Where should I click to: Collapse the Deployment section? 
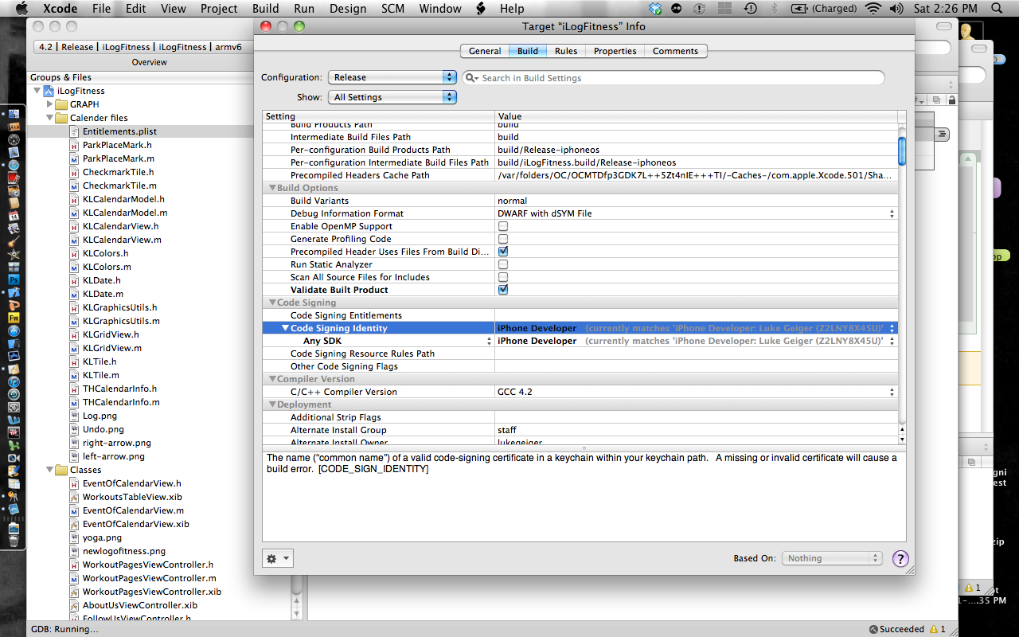[x=271, y=404]
